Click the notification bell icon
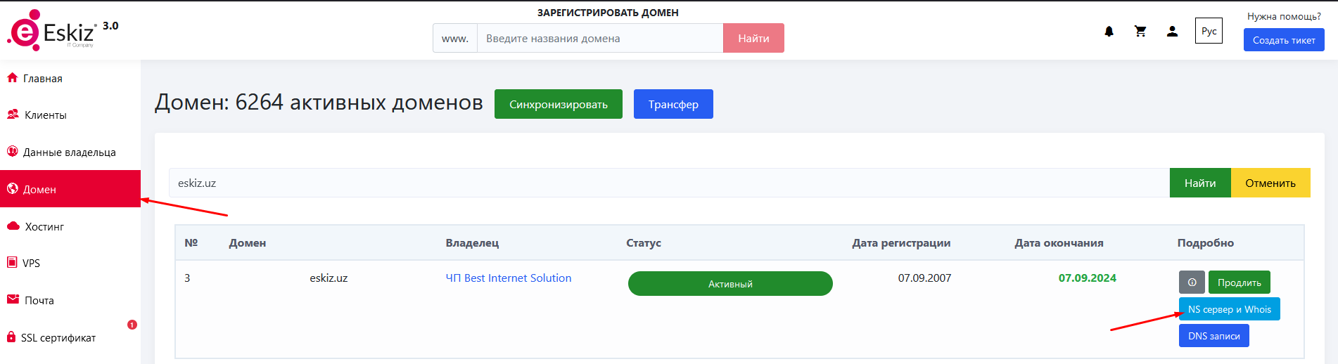1338x364 pixels. click(x=1109, y=32)
